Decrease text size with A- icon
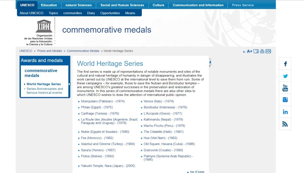 pyautogui.click(x=244, y=52)
